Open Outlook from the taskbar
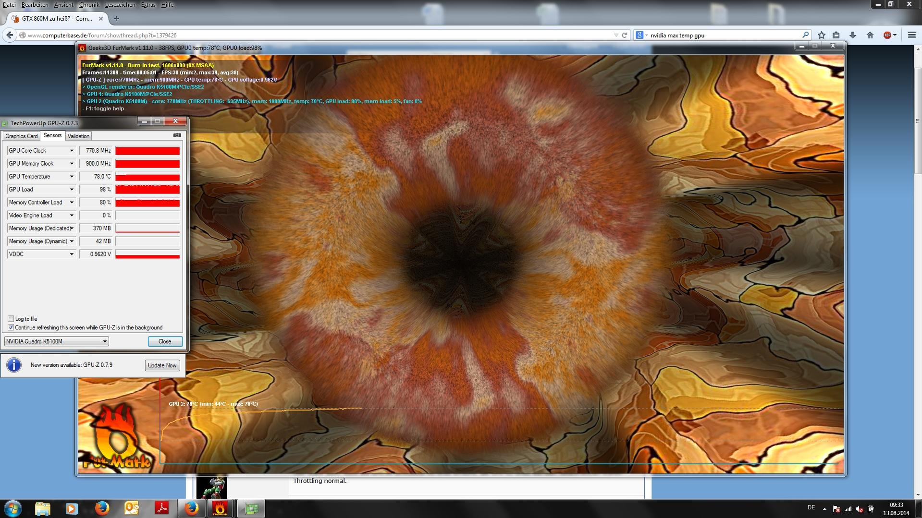The image size is (922, 518). click(131, 508)
